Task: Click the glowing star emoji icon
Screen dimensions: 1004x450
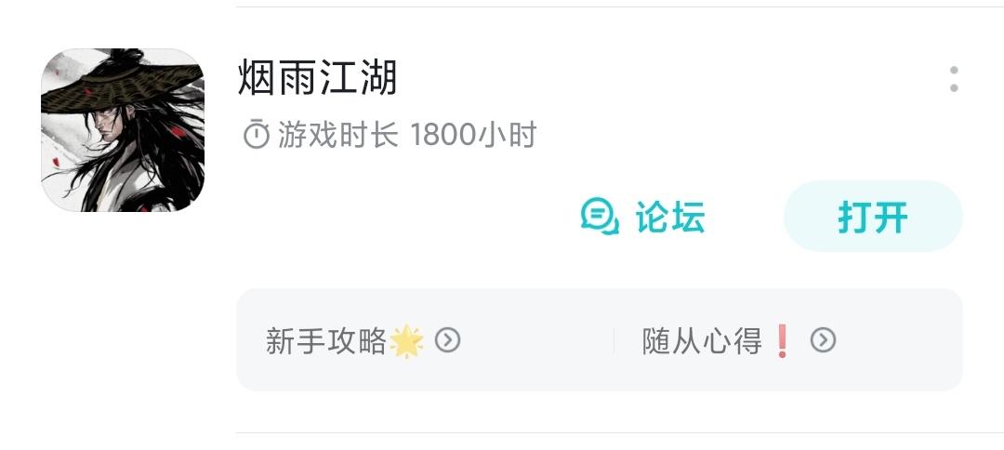Action: tap(406, 340)
